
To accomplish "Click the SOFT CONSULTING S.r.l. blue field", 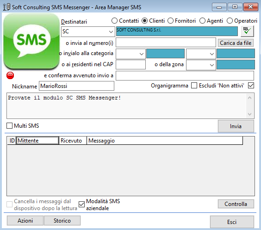I will [177, 31].
